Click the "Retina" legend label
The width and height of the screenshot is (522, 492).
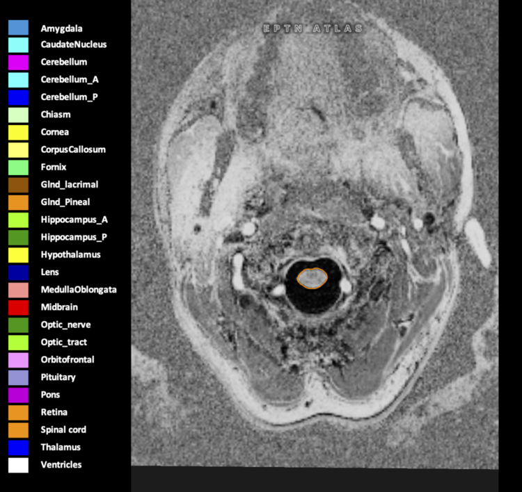pos(54,413)
